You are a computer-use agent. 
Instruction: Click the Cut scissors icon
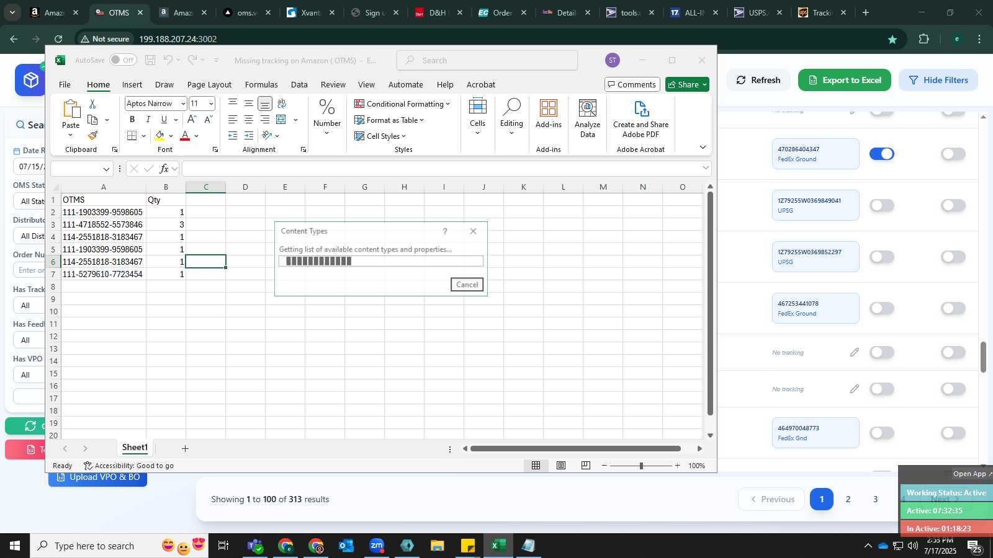92,104
